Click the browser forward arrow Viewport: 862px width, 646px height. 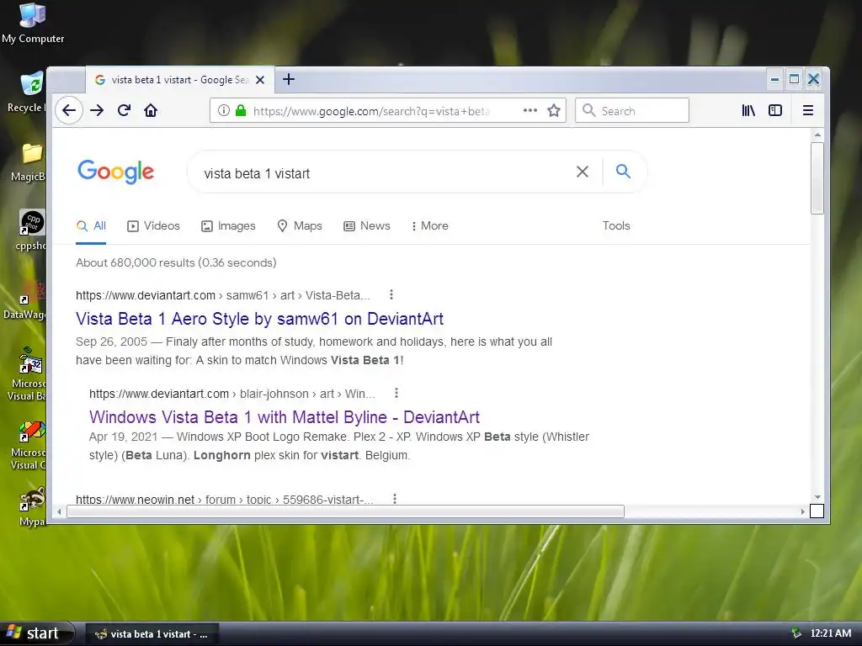coord(97,110)
